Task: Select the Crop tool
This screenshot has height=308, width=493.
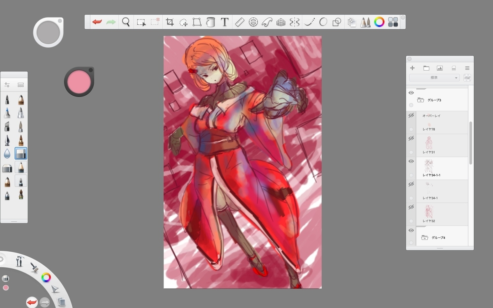Action: click(170, 22)
